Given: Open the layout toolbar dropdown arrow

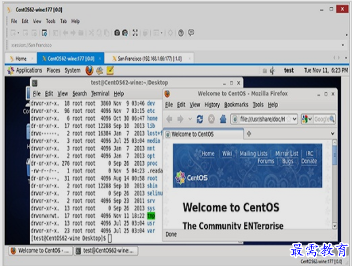Looking at the screenshot, I should [161, 33].
